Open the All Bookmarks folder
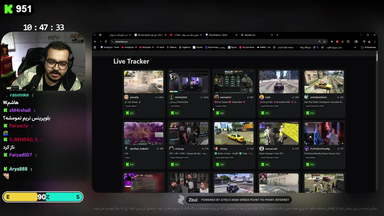Image resolution: width=384 pixels, height=216 pixels. pyautogui.click(x=368, y=47)
